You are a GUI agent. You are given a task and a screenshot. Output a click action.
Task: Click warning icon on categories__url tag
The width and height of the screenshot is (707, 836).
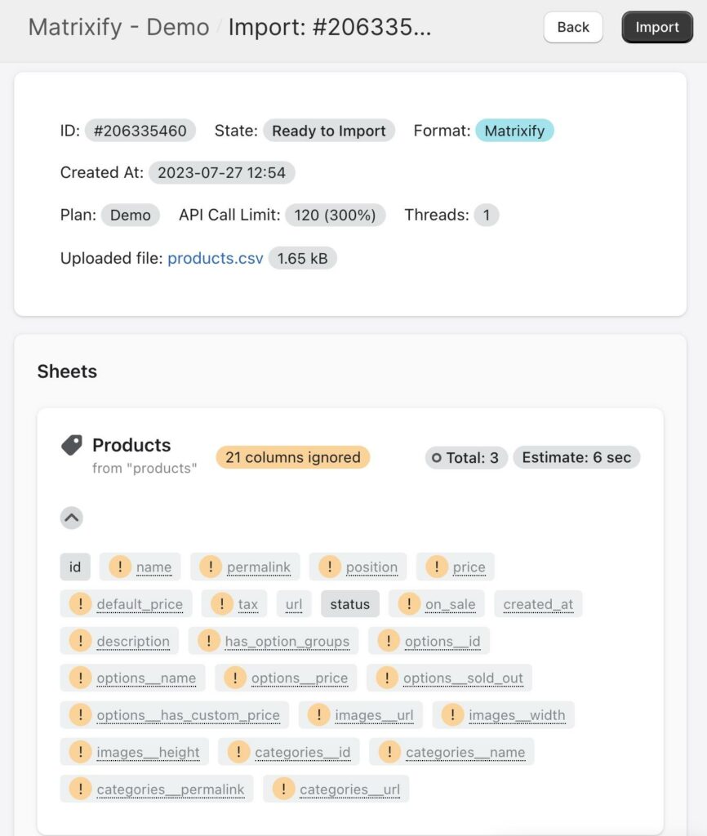[x=283, y=789]
